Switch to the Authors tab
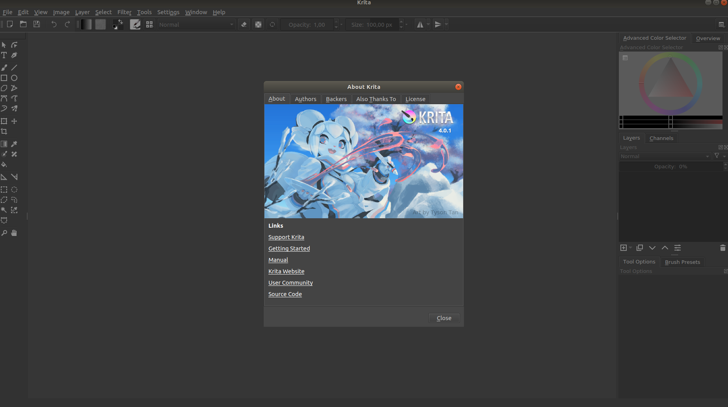The height and width of the screenshot is (407, 728). (305, 99)
